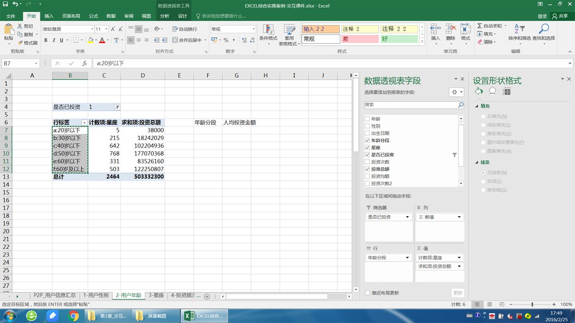Apply percent style to cells
Viewport: 575px width, 323px height.
point(226,40)
